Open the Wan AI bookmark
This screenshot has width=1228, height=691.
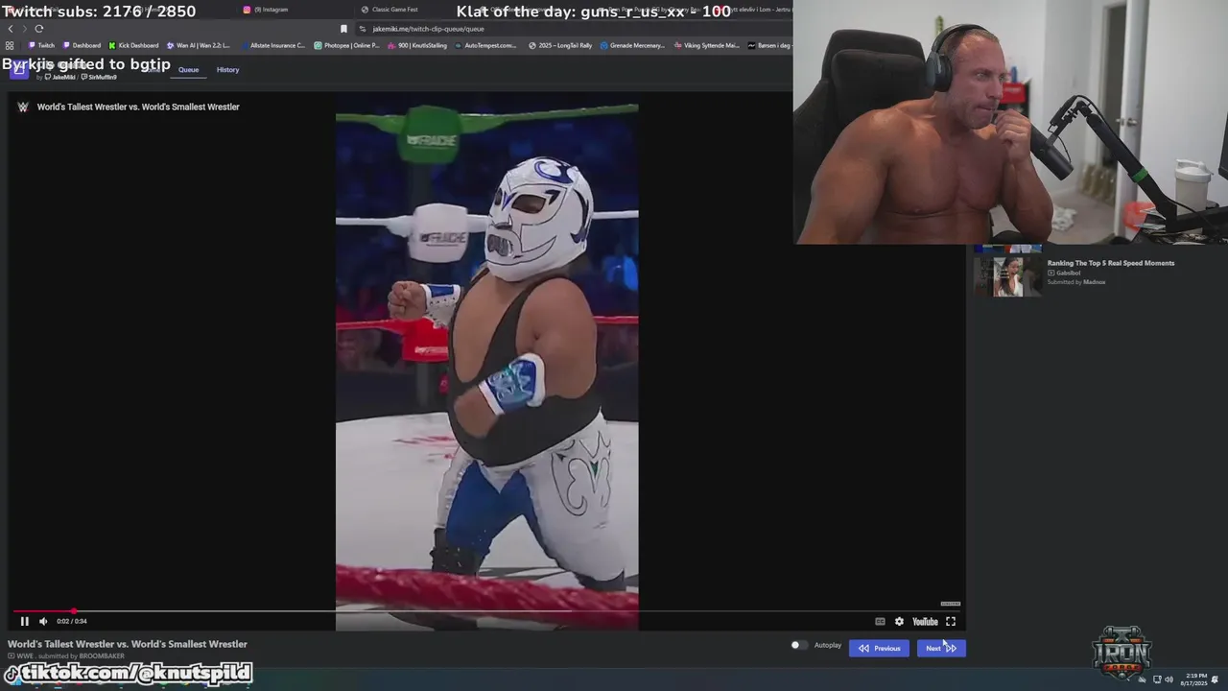pos(199,45)
